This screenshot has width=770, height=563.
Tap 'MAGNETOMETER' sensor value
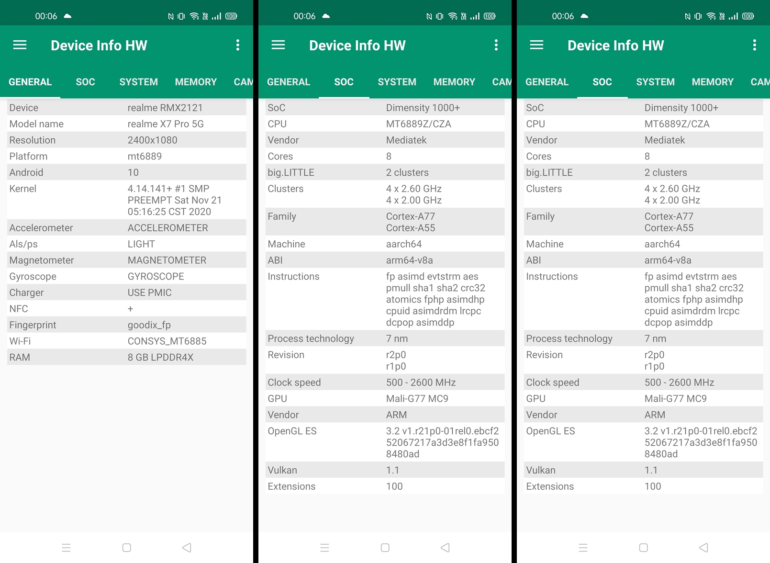pos(167,260)
